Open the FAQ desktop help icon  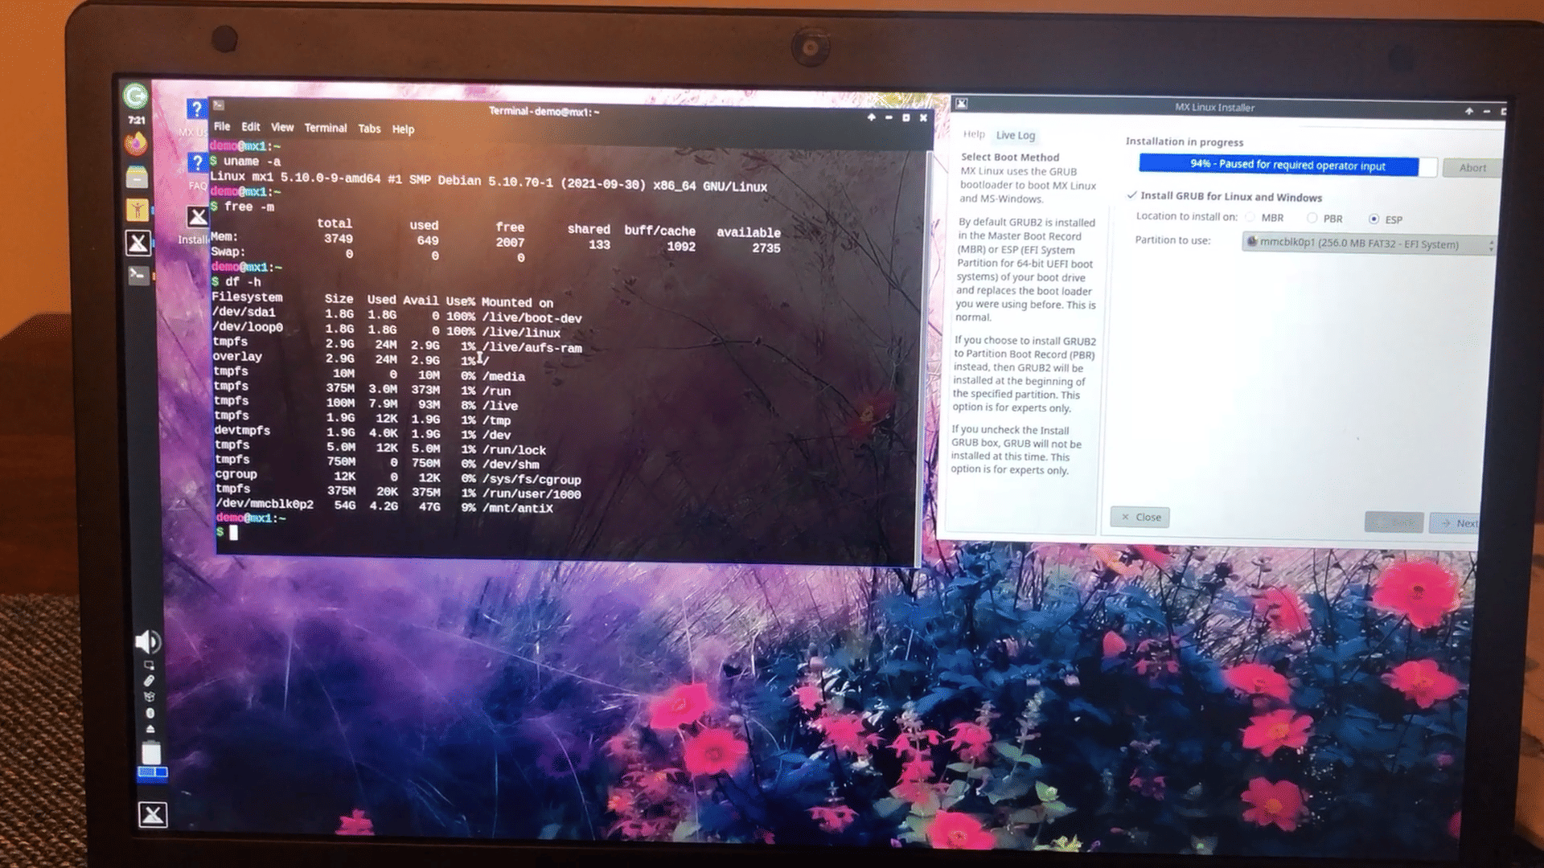point(197,163)
